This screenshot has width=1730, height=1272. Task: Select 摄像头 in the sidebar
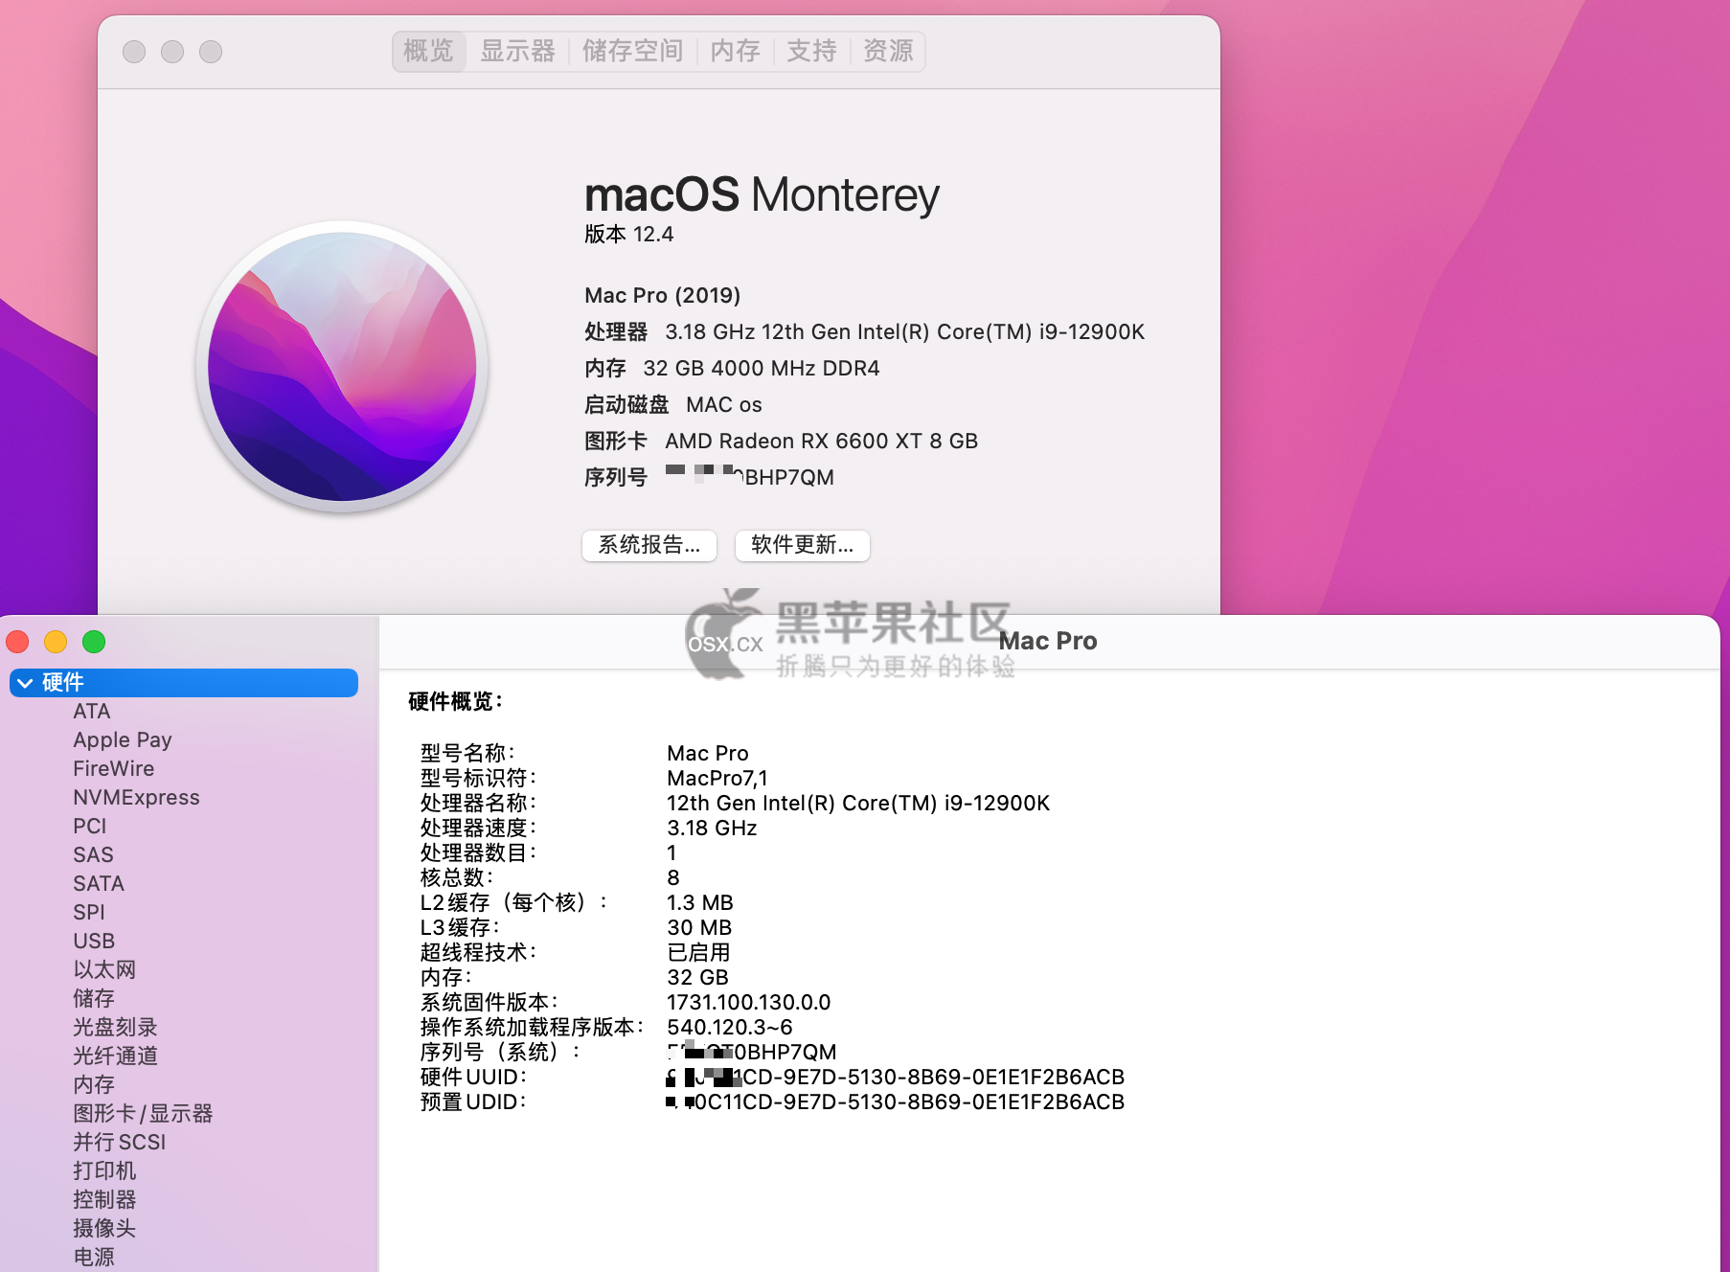[x=104, y=1229]
